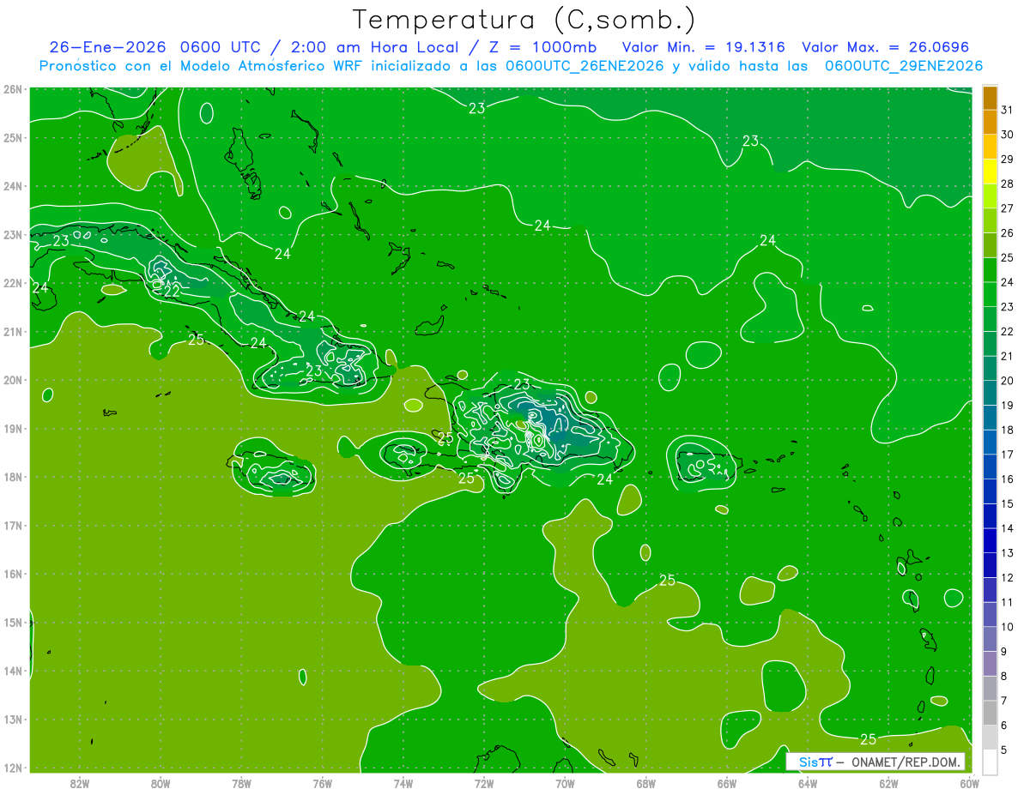Screen dimensions: 1030x795
Task: Click the longitude label 72W
Action: pyautogui.click(x=484, y=783)
